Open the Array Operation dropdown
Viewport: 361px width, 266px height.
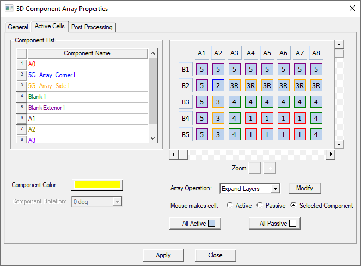[275, 189]
